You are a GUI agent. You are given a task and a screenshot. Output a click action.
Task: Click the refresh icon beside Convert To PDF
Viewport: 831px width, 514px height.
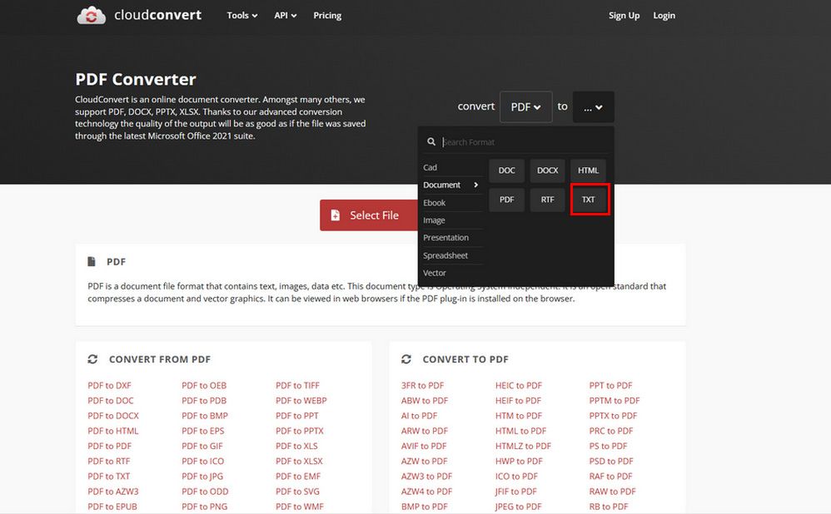[406, 359]
